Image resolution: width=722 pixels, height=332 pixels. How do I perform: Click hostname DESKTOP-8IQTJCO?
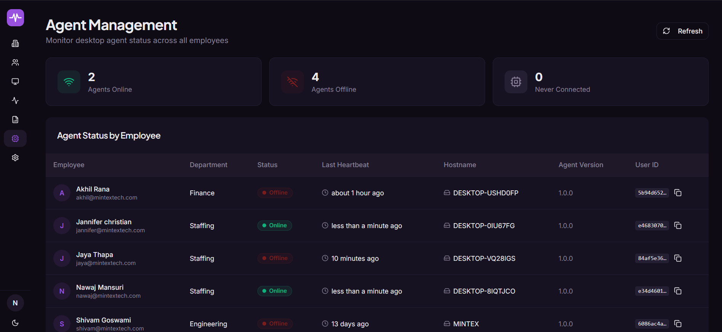point(484,291)
